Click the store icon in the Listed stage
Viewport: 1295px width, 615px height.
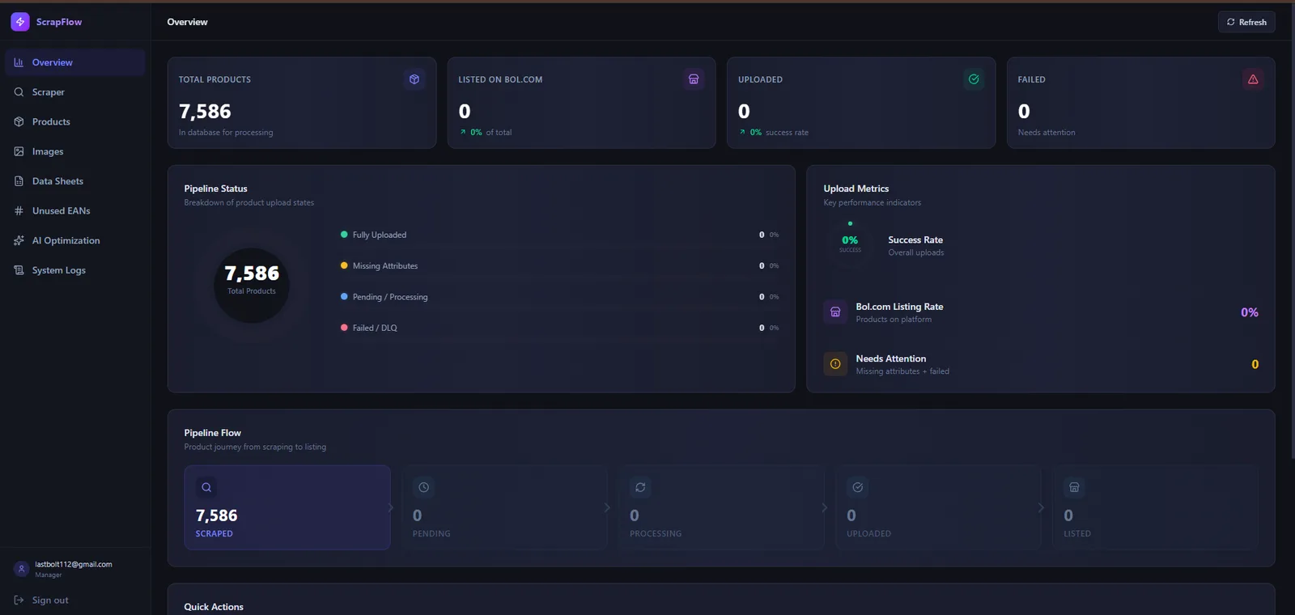pos(1074,487)
